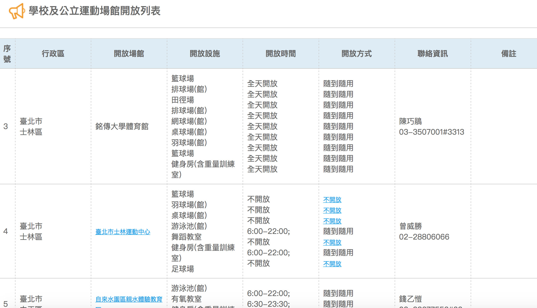Click the 開放方式 column header
Screen dimensions: 537x308
tap(357, 54)
